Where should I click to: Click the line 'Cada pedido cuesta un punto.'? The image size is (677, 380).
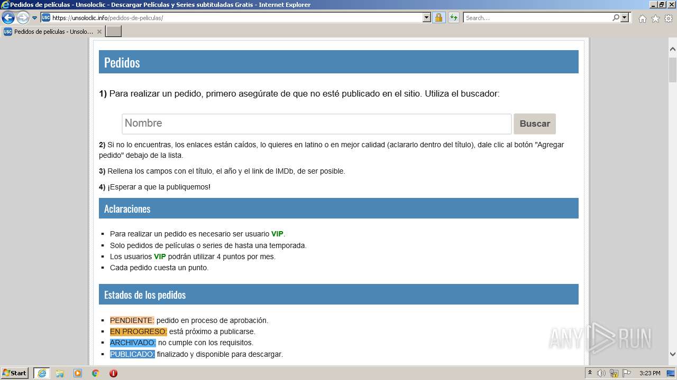(x=159, y=268)
